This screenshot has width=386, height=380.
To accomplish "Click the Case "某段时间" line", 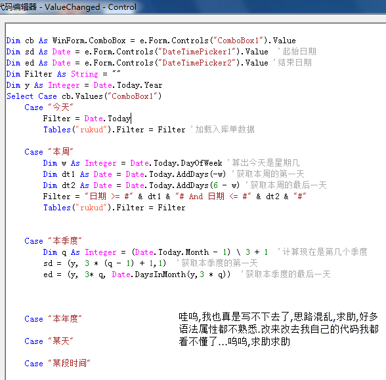I will coord(57,364).
